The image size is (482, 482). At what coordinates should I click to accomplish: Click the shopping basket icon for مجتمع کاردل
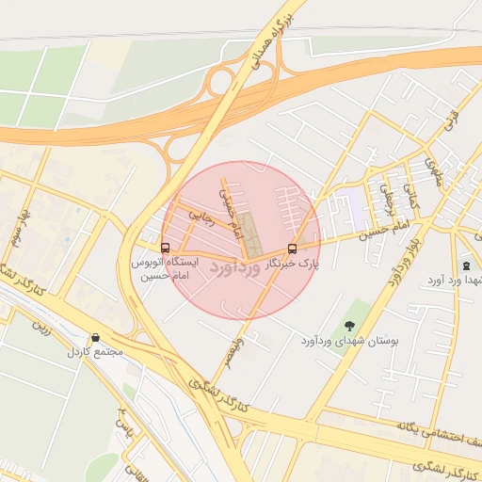95,338
